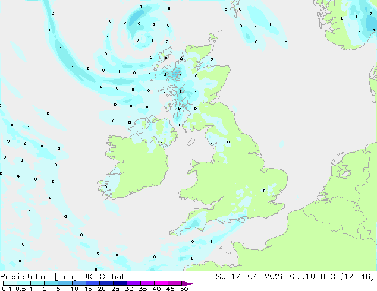The image size is (377, 291).
Task: Select the legend swatch between 5 and 10
Action: pyautogui.click(x=65, y=283)
